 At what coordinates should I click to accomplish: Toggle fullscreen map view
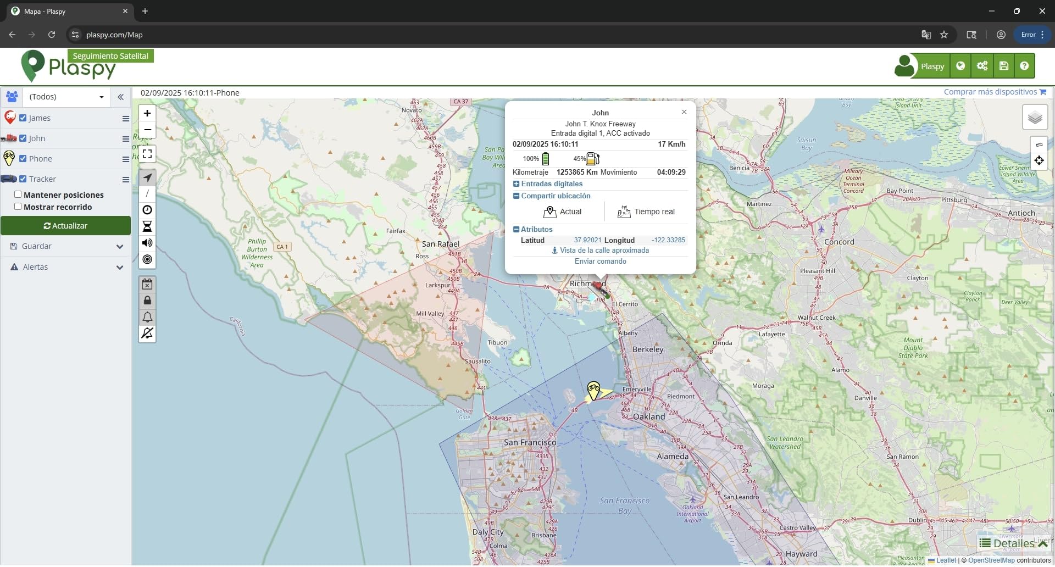pos(147,154)
